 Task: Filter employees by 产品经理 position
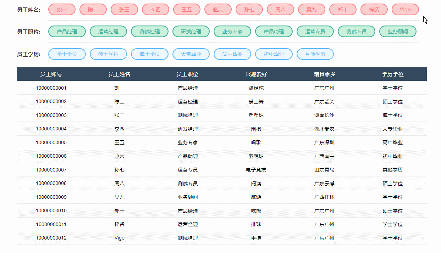pos(67,31)
